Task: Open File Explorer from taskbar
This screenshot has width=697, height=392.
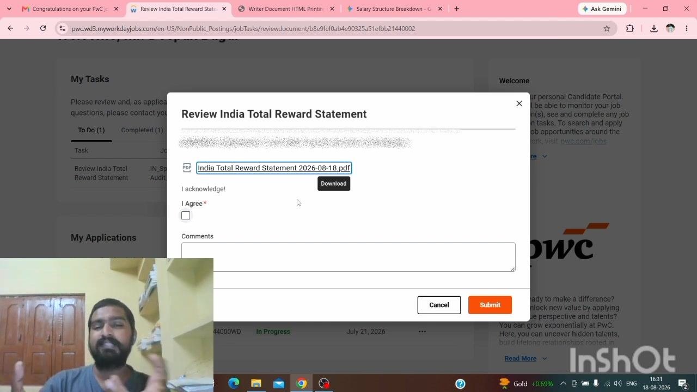Action: pos(256,383)
